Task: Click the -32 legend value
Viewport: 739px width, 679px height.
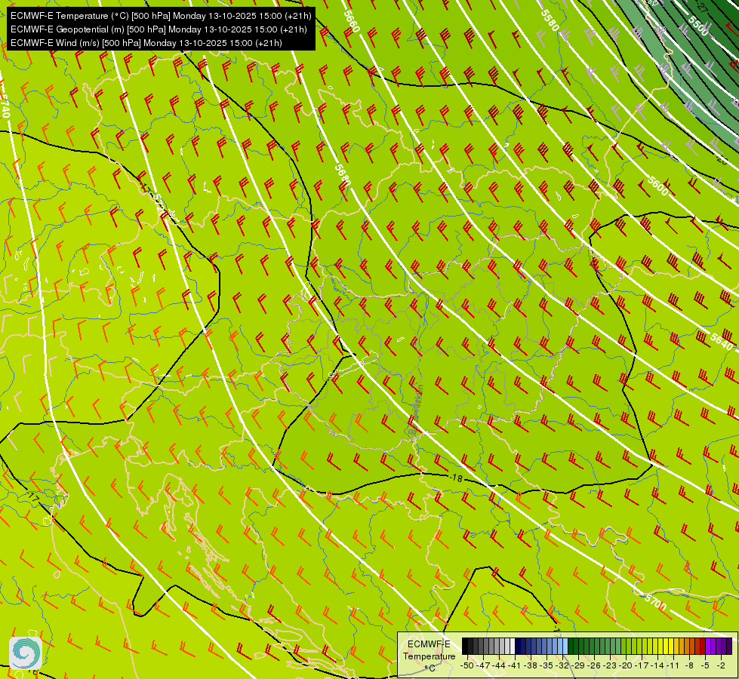Action: [x=563, y=665]
